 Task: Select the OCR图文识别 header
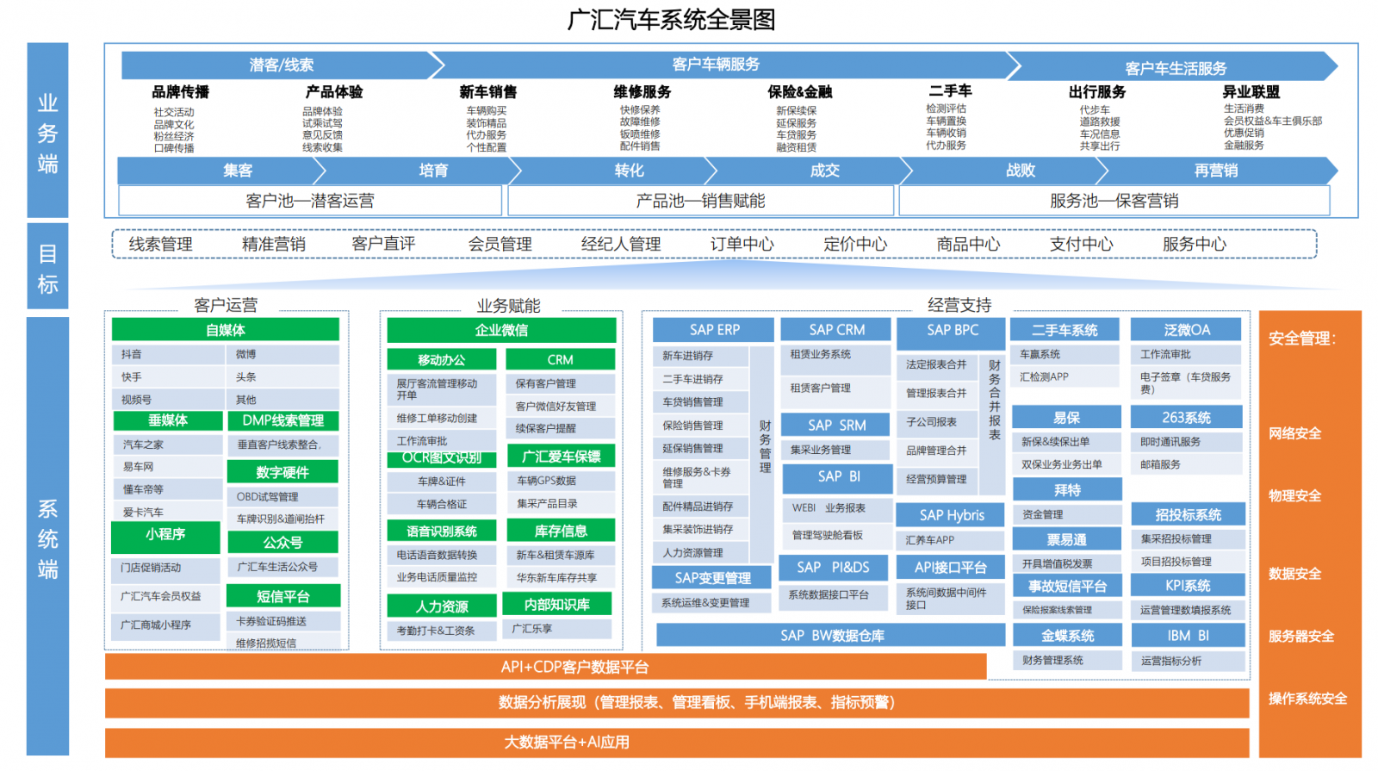click(x=441, y=458)
